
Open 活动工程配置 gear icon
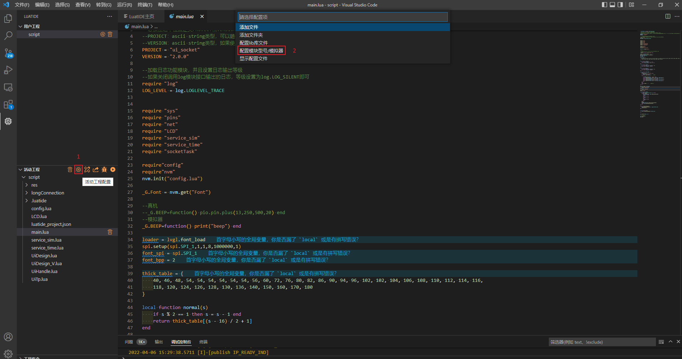(x=79, y=170)
